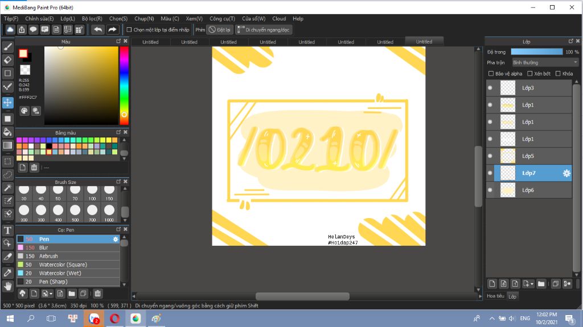
Task: Open Pha trộn blend mode dropdown
Action: pyautogui.click(x=545, y=62)
